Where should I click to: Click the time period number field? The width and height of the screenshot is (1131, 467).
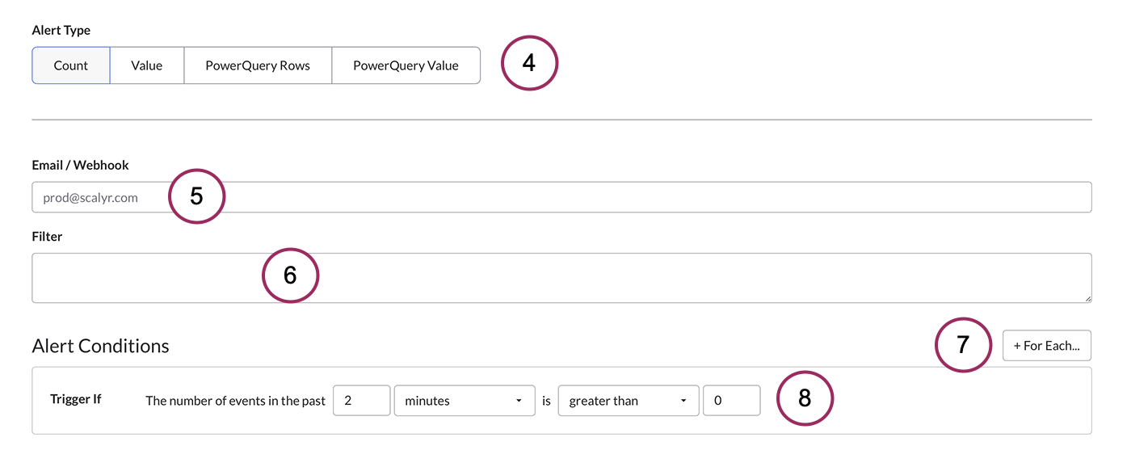click(x=361, y=401)
